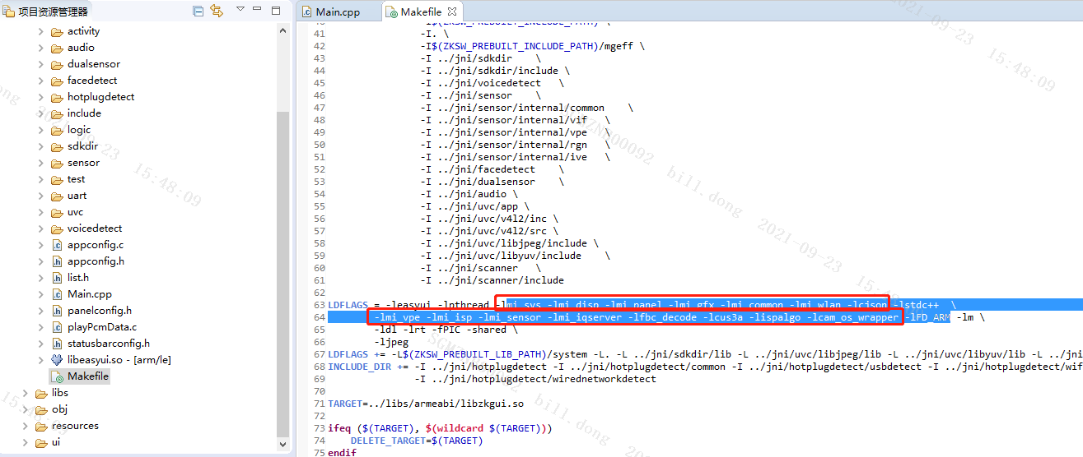Expand the activity folder
The height and width of the screenshot is (457, 1083).
coord(41,31)
